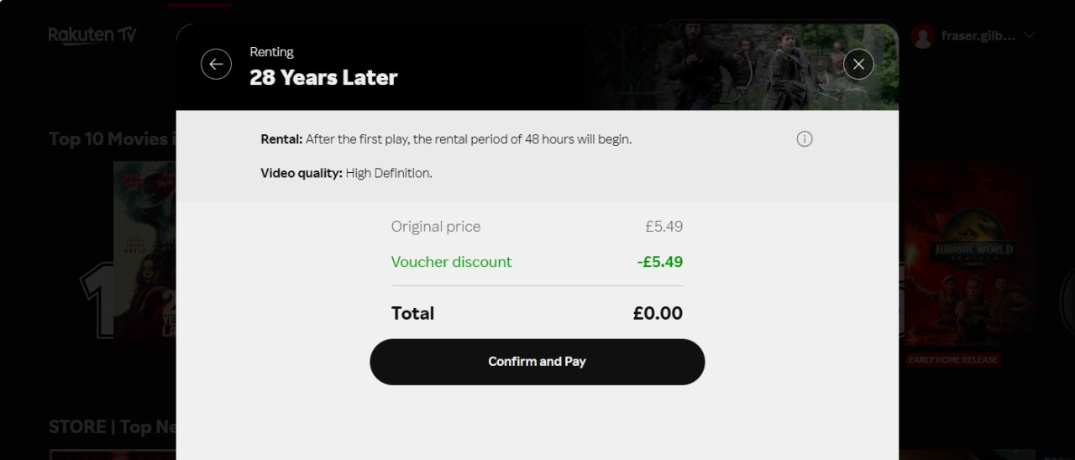
Task: Click the £0.00 total amount
Action: [x=658, y=314]
